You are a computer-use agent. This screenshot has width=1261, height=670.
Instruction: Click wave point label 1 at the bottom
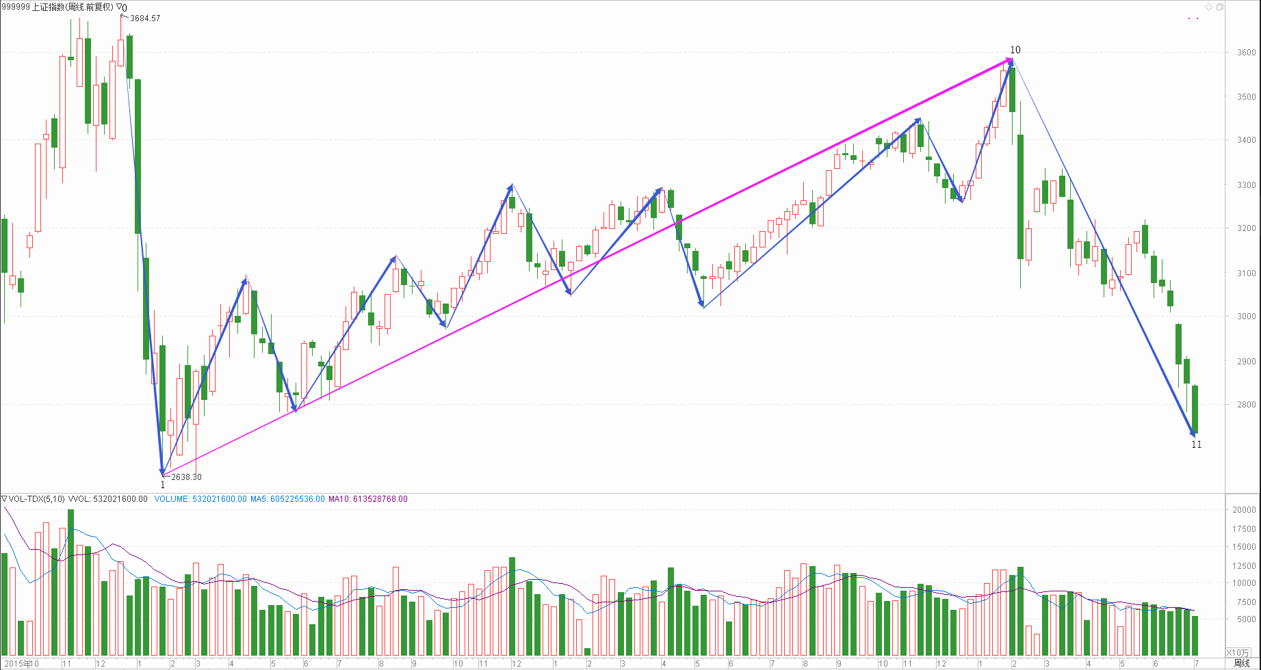click(163, 485)
